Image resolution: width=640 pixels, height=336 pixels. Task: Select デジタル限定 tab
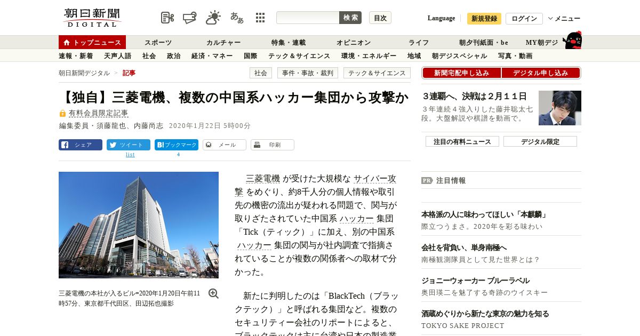[x=540, y=141]
